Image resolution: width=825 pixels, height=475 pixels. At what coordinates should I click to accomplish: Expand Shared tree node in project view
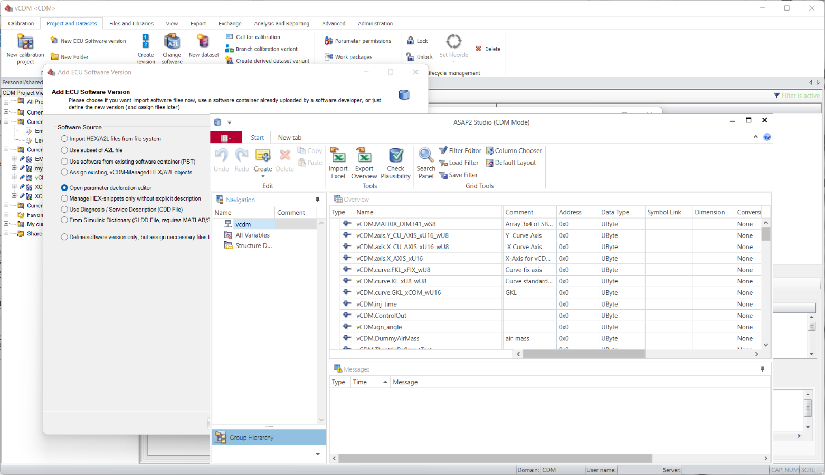pyautogui.click(x=6, y=233)
